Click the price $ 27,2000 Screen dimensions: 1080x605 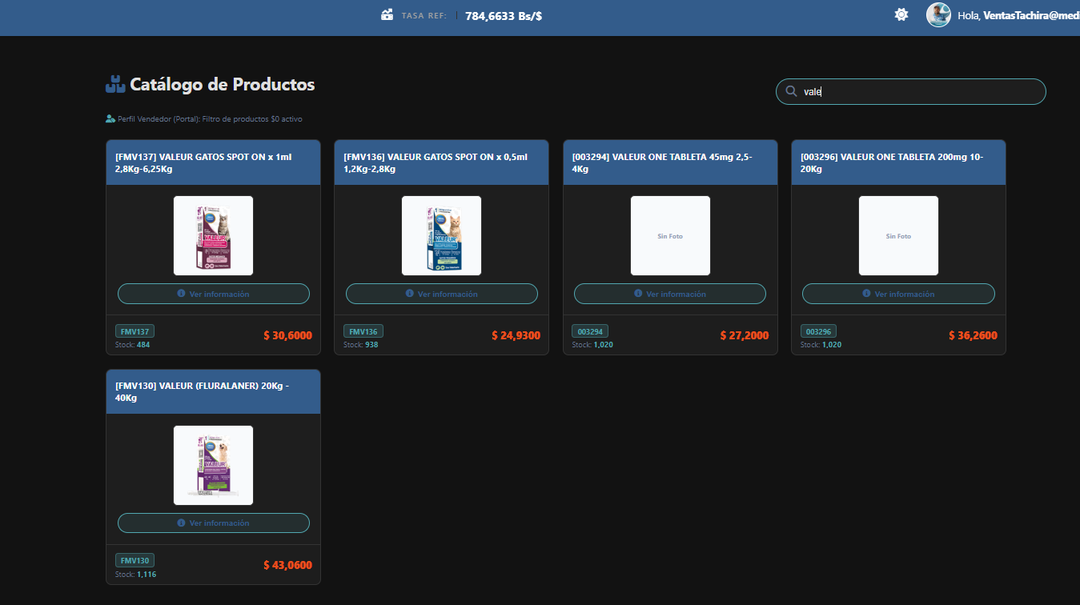(745, 335)
